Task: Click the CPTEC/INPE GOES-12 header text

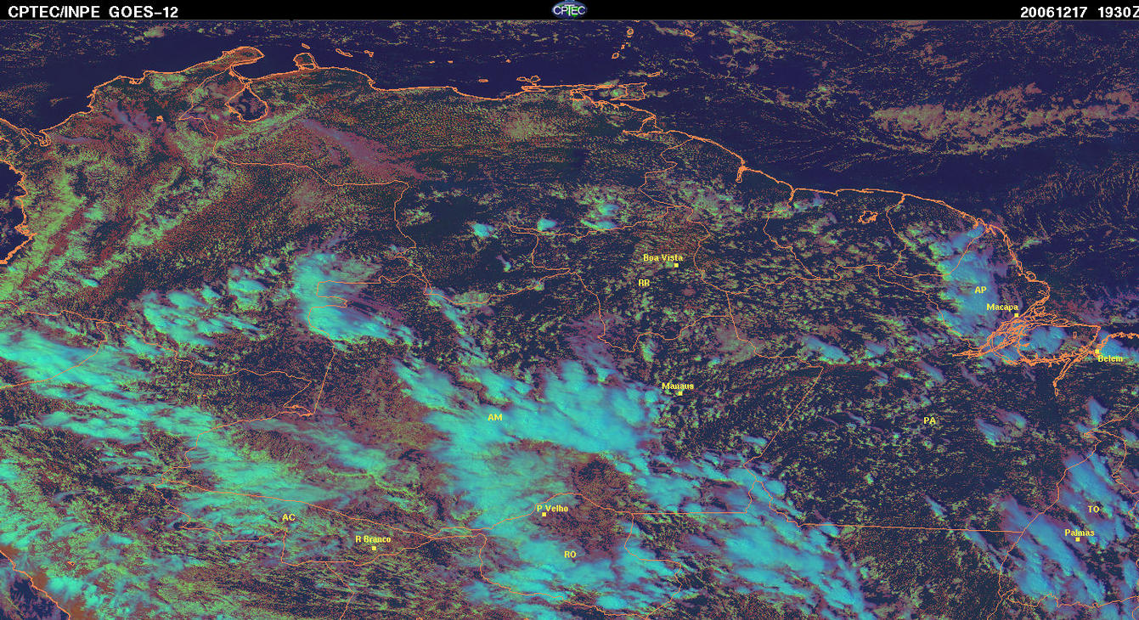Action: 93,12
